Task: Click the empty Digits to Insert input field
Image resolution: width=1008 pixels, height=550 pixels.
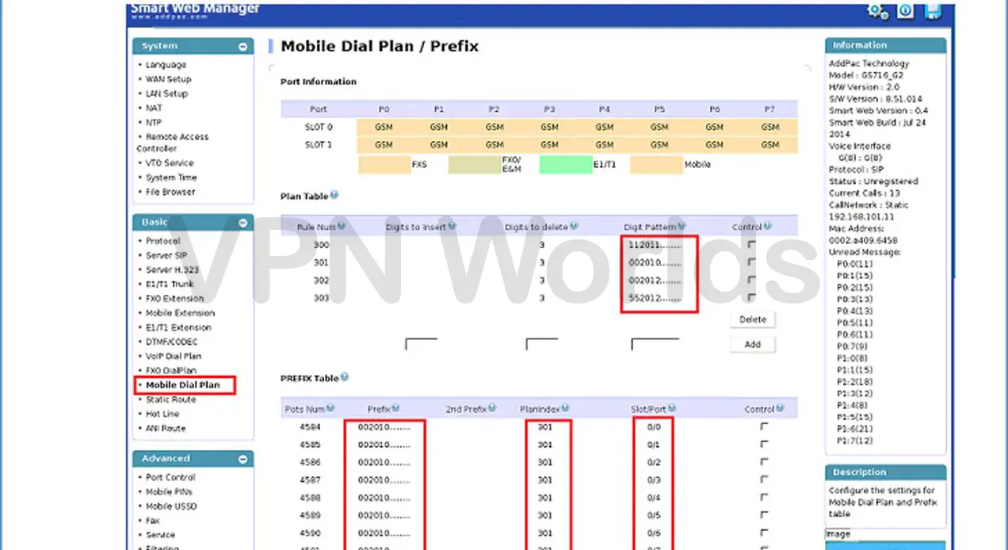Action: 421,345
